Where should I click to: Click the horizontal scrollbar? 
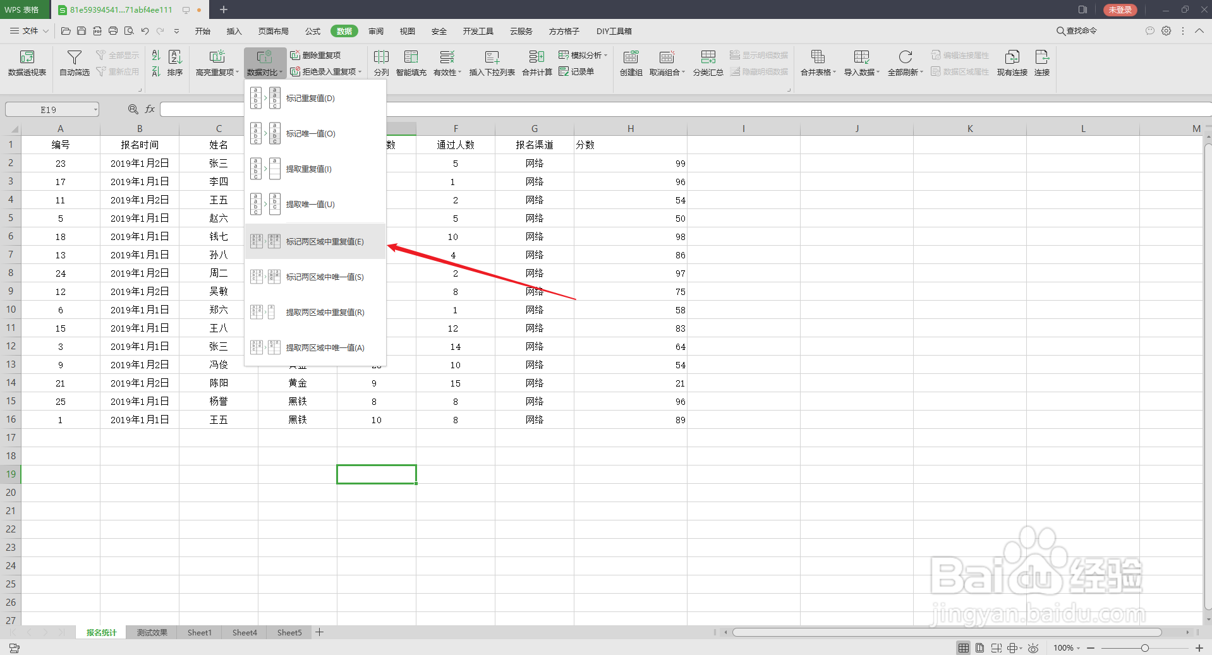(x=947, y=632)
